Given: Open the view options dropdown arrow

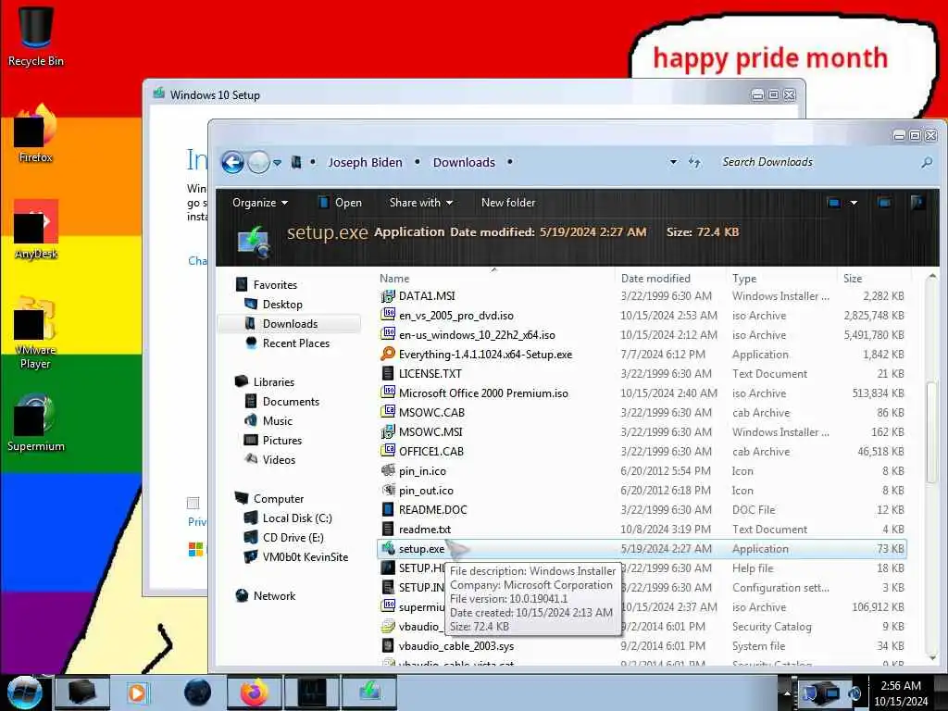Looking at the screenshot, I should click(x=854, y=203).
